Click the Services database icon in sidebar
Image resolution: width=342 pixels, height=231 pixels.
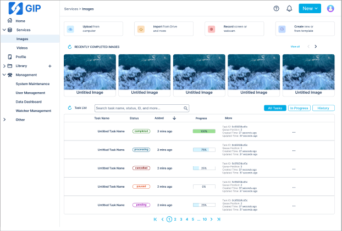tap(10, 30)
